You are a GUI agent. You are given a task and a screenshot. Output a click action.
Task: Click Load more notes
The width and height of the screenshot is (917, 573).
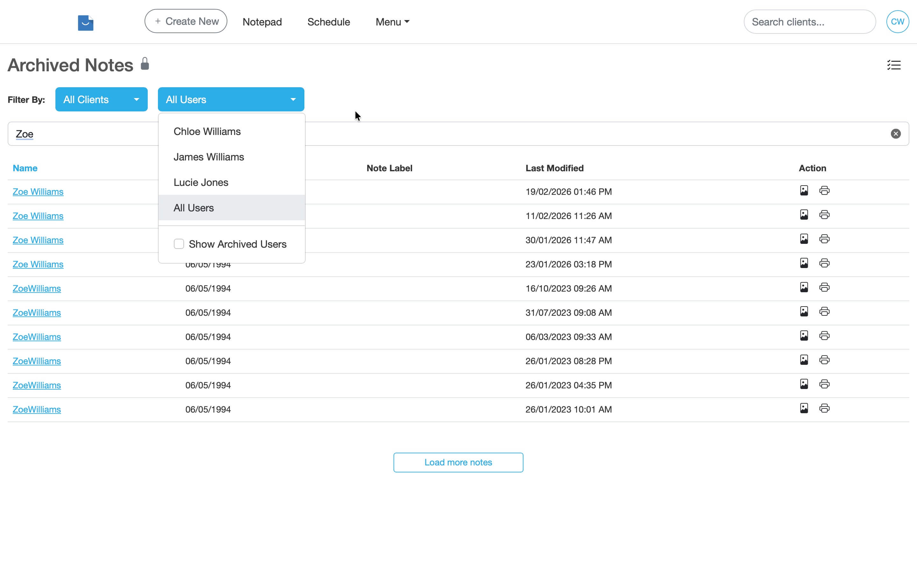point(458,462)
